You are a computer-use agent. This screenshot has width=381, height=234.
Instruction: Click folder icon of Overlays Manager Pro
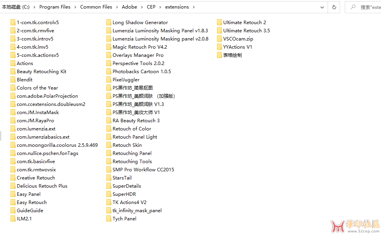coord(109,55)
